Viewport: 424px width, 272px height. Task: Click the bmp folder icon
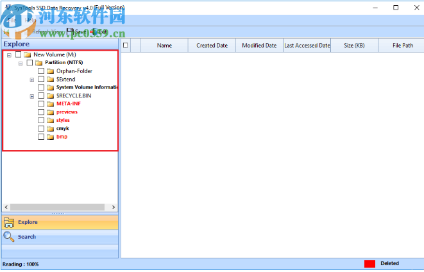[x=50, y=137]
